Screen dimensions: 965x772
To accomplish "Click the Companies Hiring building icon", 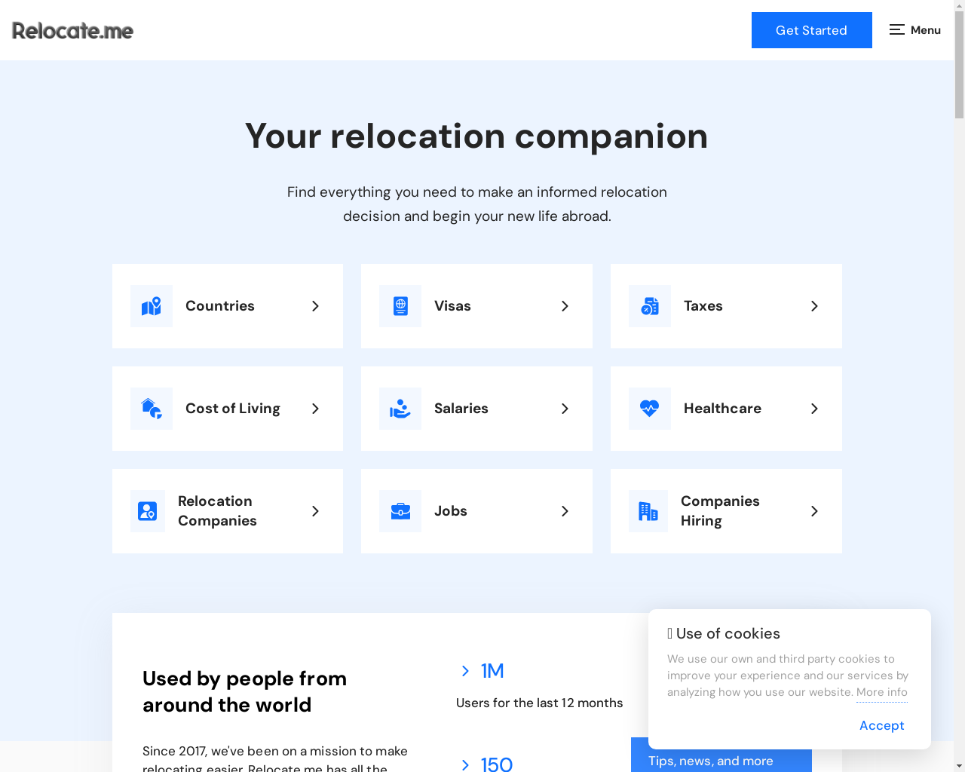I will (x=648, y=511).
